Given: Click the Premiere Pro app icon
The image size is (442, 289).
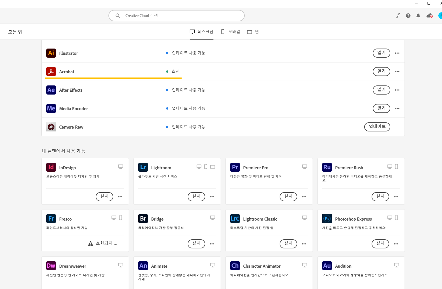Looking at the screenshot, I should point(235,167).
